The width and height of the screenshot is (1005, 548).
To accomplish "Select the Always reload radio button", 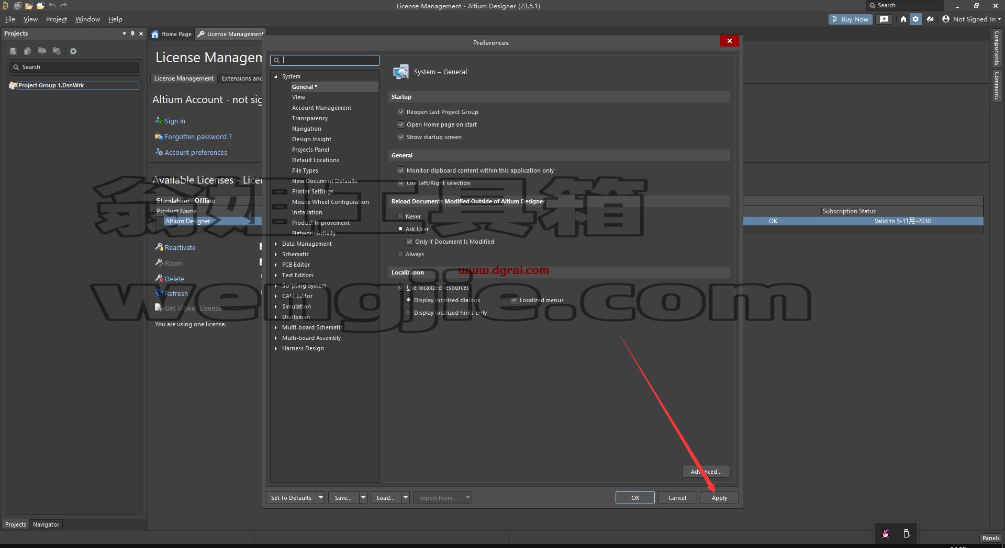I will (x=400, y=254).
